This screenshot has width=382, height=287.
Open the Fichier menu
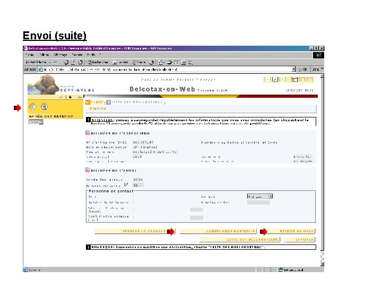point(30,55)
